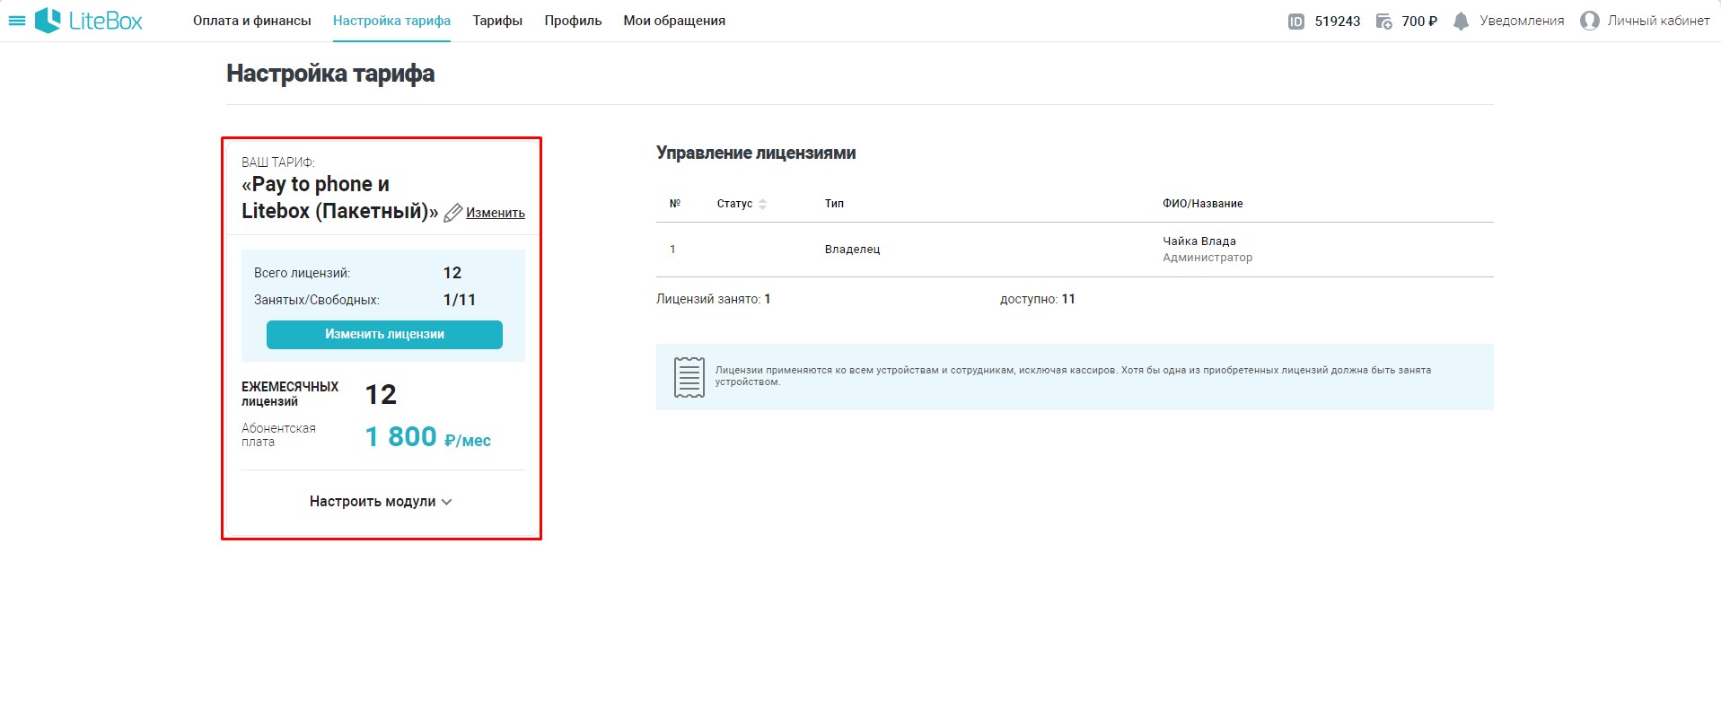The height and width of the screenshot is (728, 1721).
Task: Click the notifications bell icon
Action: click(1461, 22)
